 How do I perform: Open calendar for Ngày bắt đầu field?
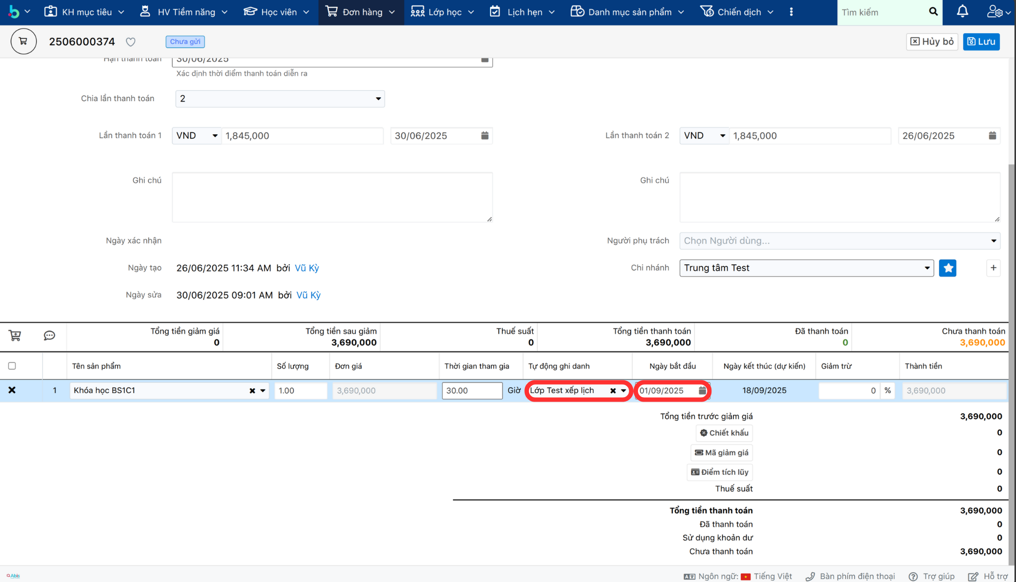click(x=702, y=391)
